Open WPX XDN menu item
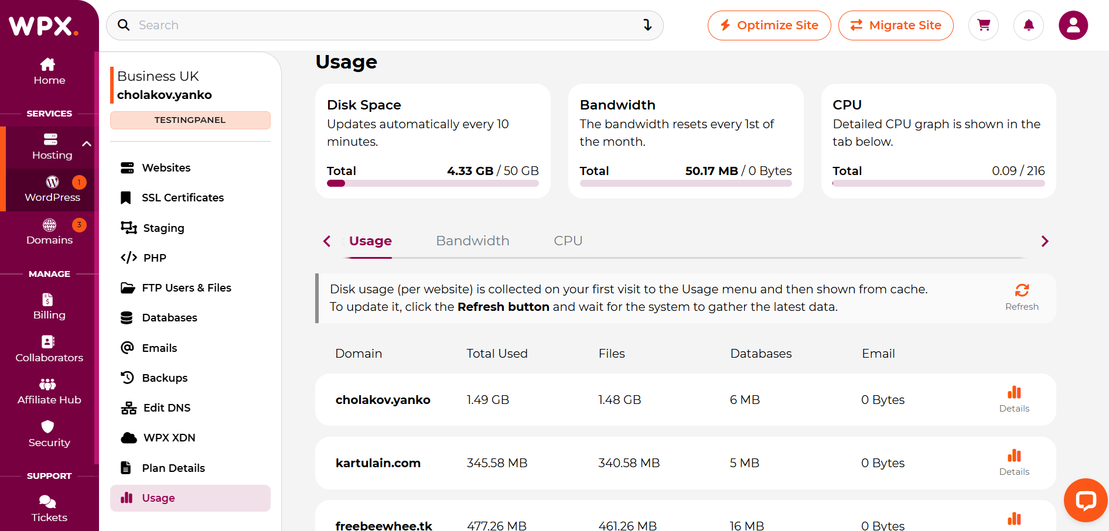 (190, 438)
